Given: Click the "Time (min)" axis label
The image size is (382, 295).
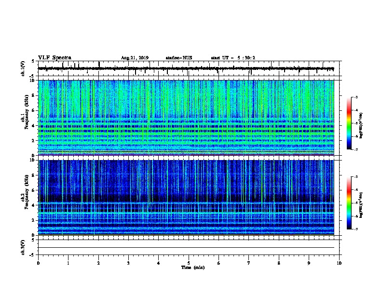Looking at the screenshot, I should pos(193,268).
